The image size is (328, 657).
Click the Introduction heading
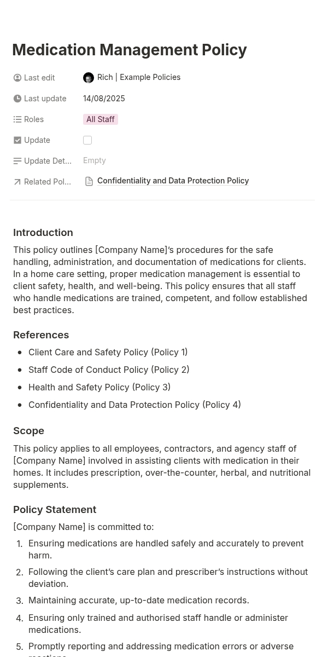tap(43, 233)
